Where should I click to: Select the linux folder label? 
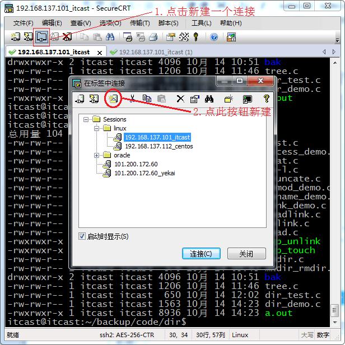pos(120,128)
